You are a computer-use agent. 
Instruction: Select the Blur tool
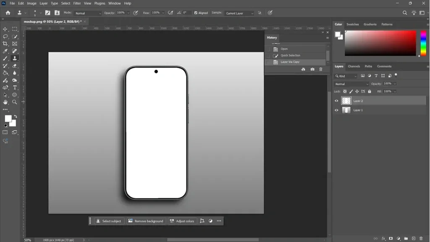click(15, 73)
